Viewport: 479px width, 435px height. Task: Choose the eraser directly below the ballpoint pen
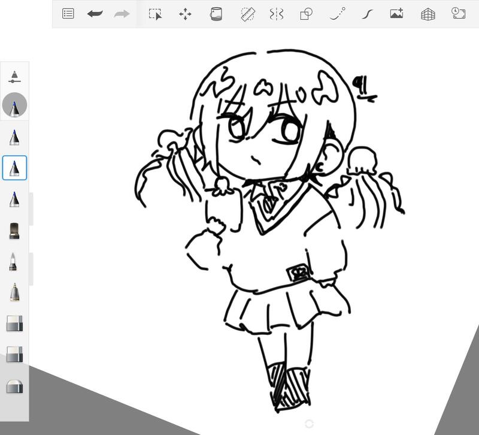[x=14, y=324]
